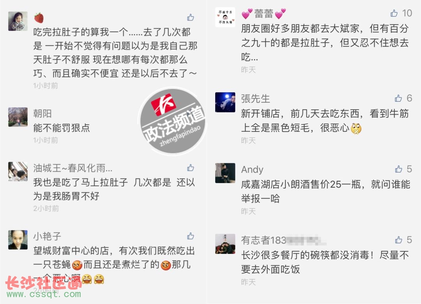
Task: Click the username Andy
Action: [x=252, y=170]
